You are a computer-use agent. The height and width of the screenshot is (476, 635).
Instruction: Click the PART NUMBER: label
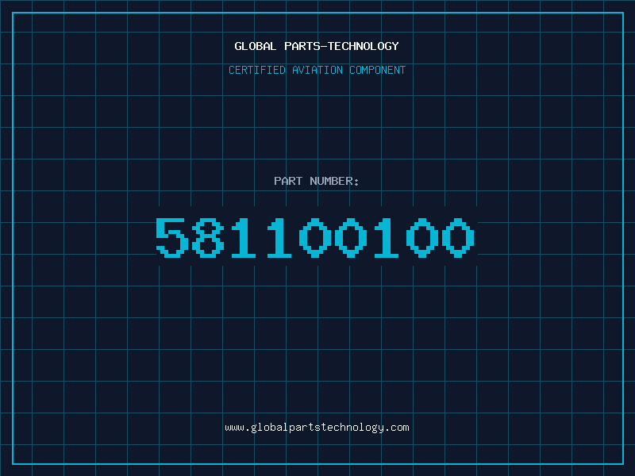tap(316, 181)
